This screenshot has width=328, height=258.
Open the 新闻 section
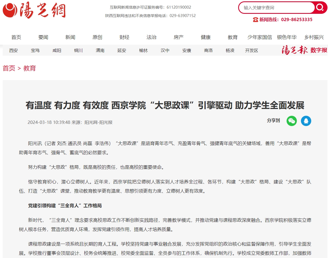point(70,37)
